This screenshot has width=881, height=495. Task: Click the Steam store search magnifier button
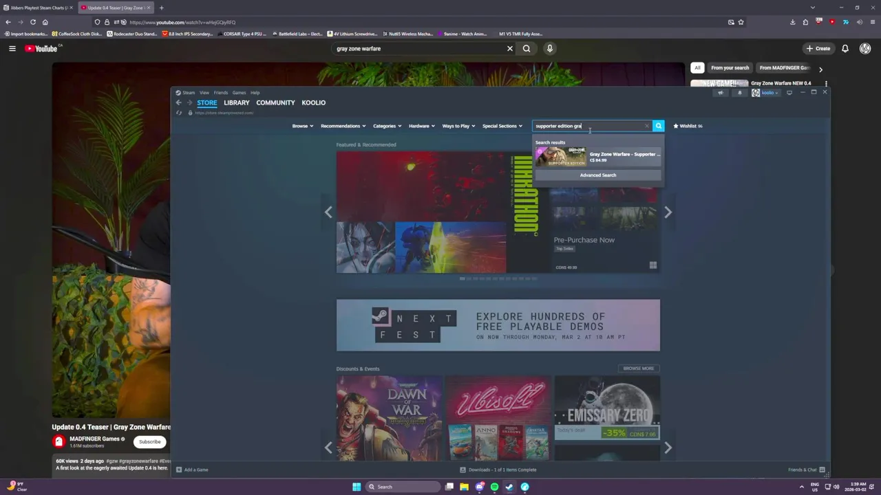pos(659,126)
